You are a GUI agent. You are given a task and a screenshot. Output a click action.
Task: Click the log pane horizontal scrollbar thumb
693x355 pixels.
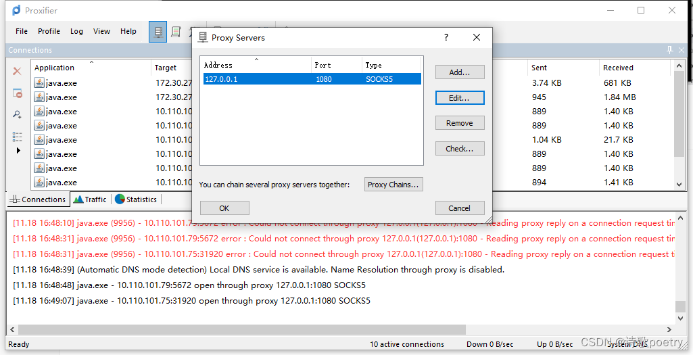click(x=242, y=329)
